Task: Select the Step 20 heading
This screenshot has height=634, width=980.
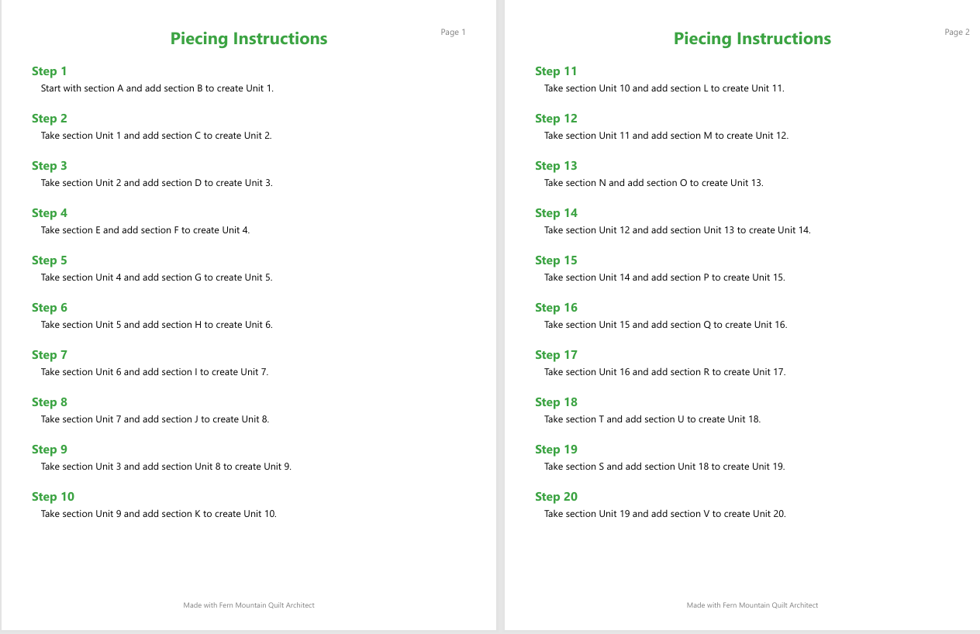Action: pyautogui.click(x=556, y=497)
